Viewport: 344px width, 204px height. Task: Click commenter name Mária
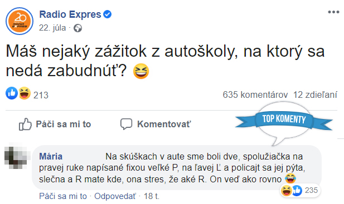point(51,157)
